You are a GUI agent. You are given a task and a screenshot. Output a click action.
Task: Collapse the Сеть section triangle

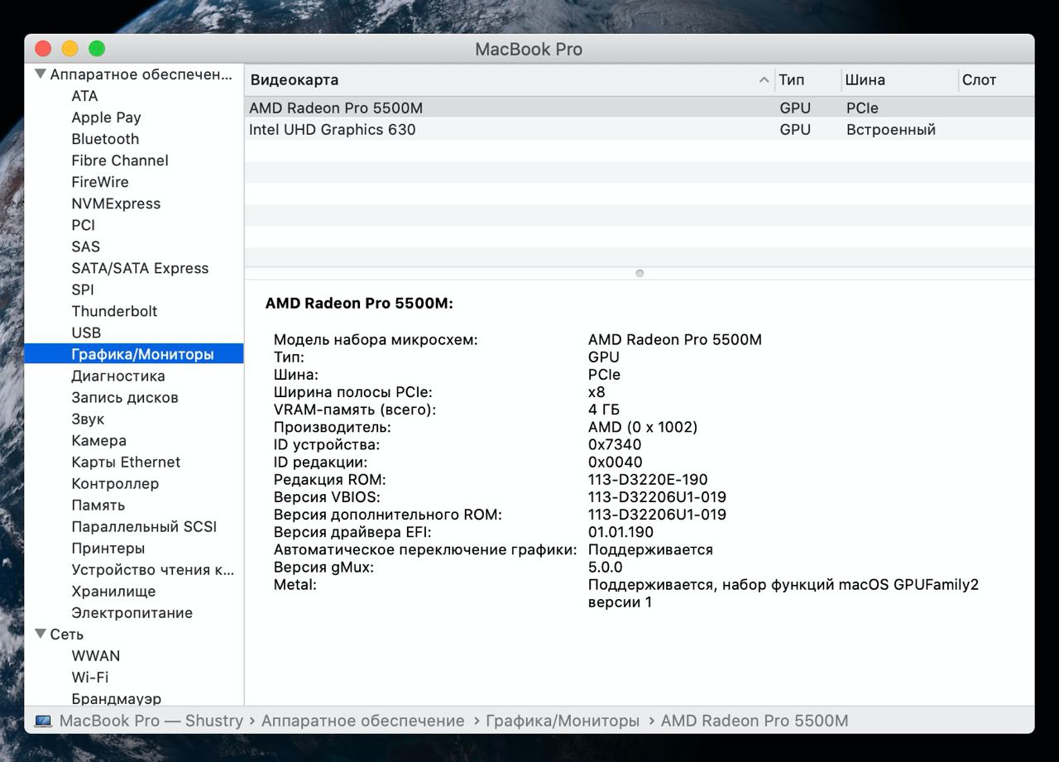pos(40,634)
